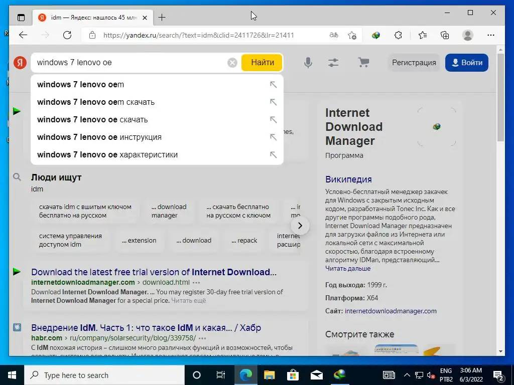Click the translate page icon in address bar
This screenshot has width=514, height=385.
(334, 35)
